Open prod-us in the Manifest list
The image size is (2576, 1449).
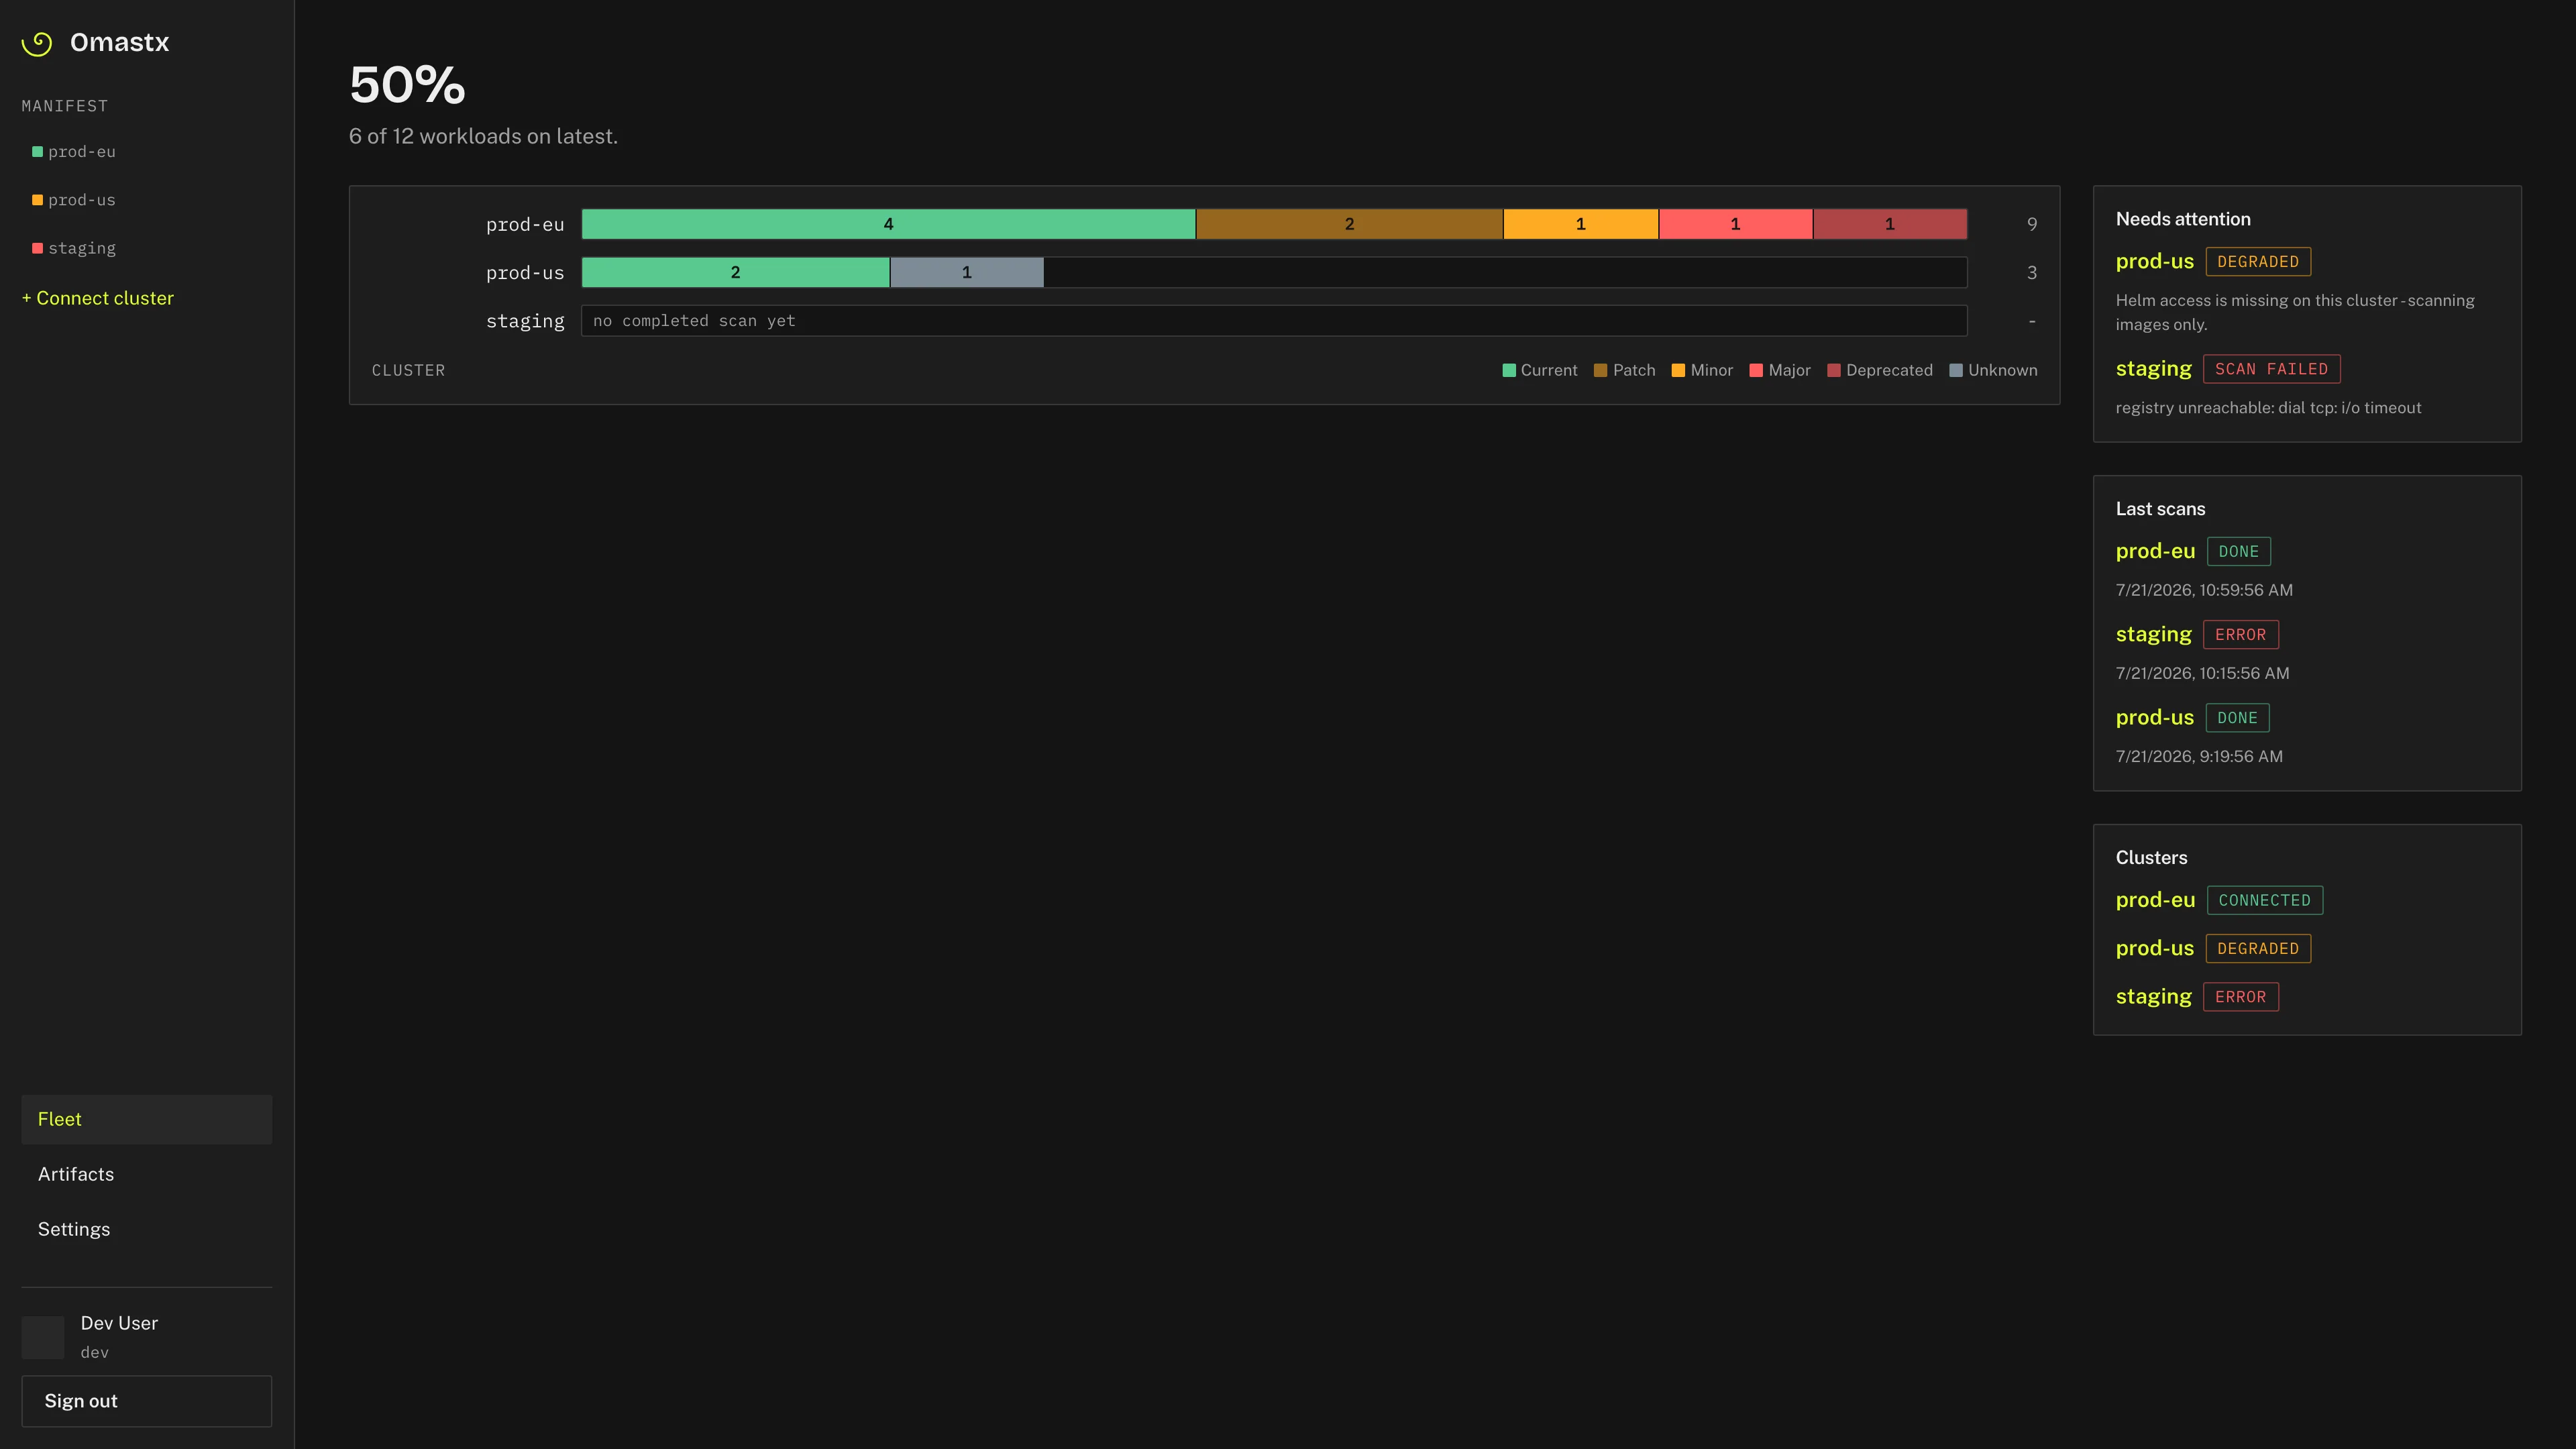click(81, 200)
